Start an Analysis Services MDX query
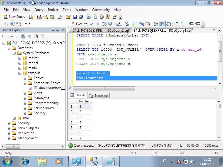 click(39, 17)
